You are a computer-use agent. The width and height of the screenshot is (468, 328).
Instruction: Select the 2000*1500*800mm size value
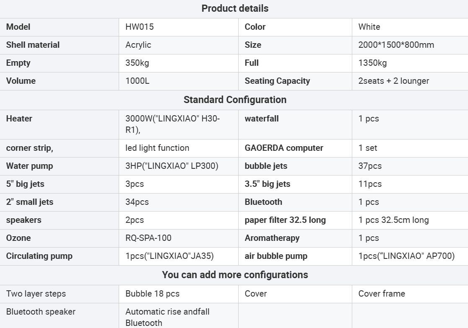(x=396, y=45)
